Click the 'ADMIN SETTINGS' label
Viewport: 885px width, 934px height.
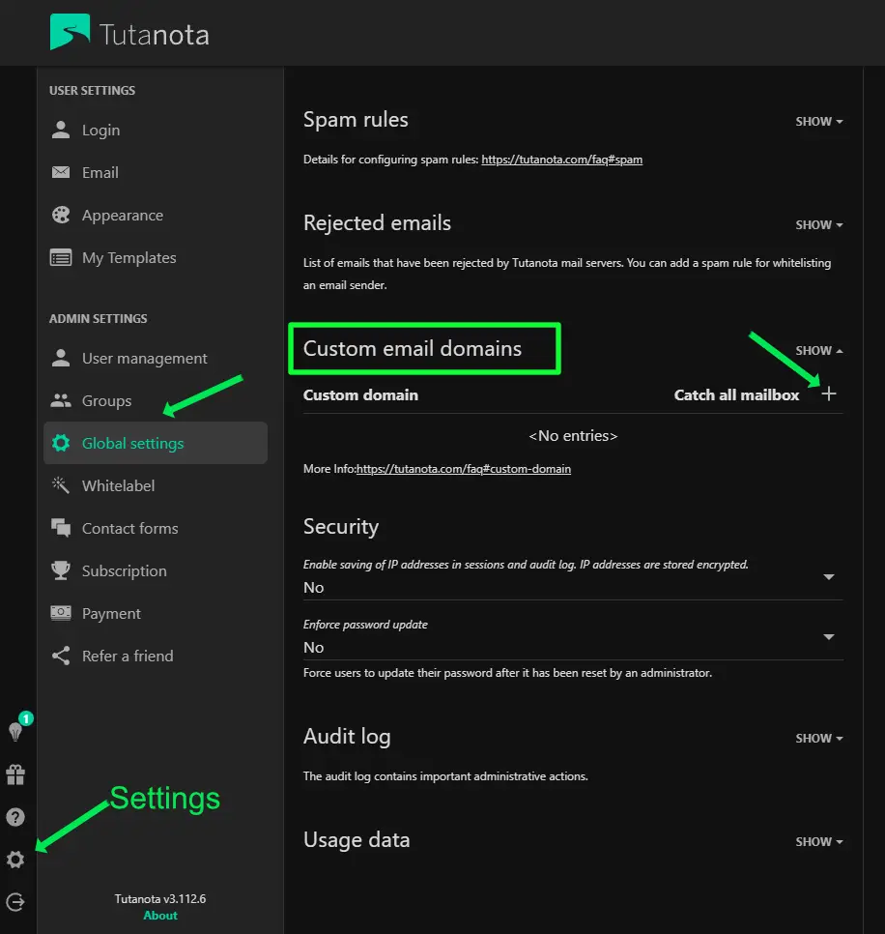99,319
